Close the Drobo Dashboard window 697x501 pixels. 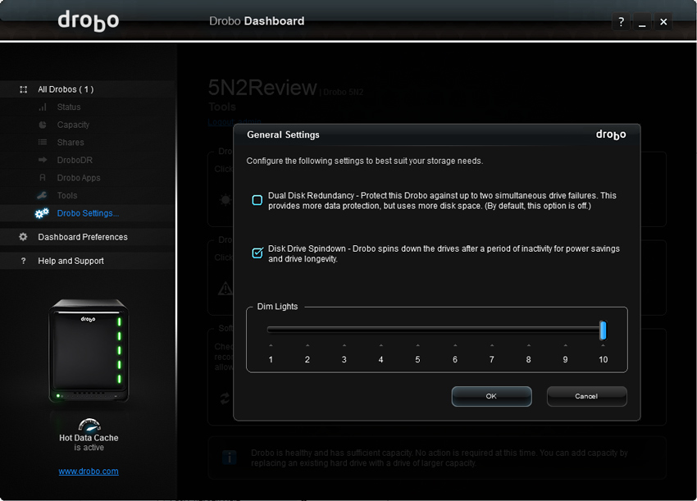[663, 21]
